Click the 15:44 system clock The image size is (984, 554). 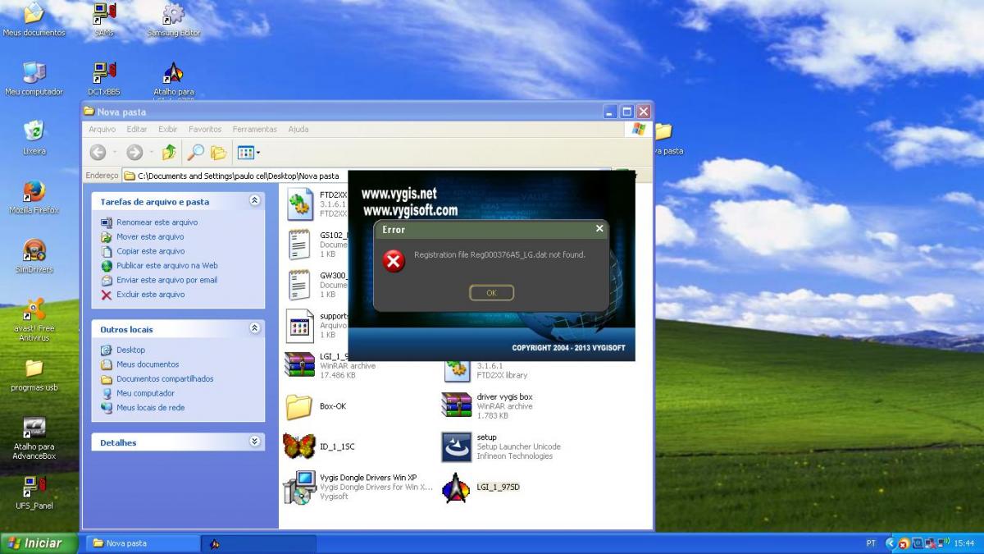pos(963,543)
